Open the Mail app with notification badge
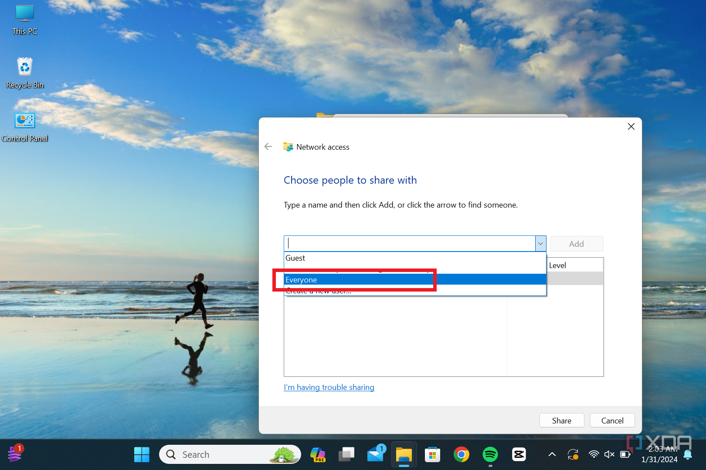 pos(375,454)
